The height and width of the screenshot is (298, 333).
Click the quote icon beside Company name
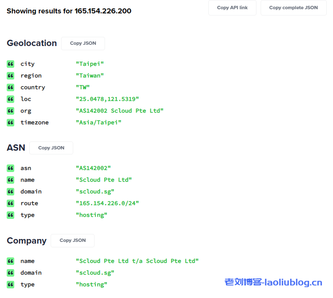pos(10,261)
